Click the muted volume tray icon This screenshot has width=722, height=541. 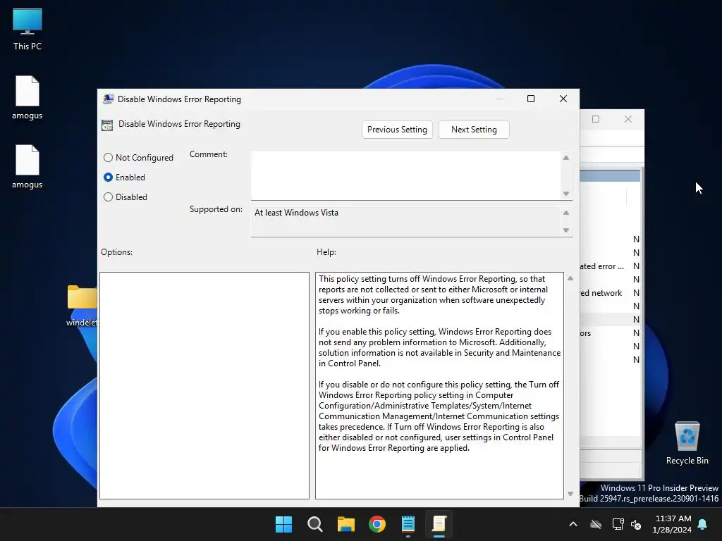tap(637, 524)
